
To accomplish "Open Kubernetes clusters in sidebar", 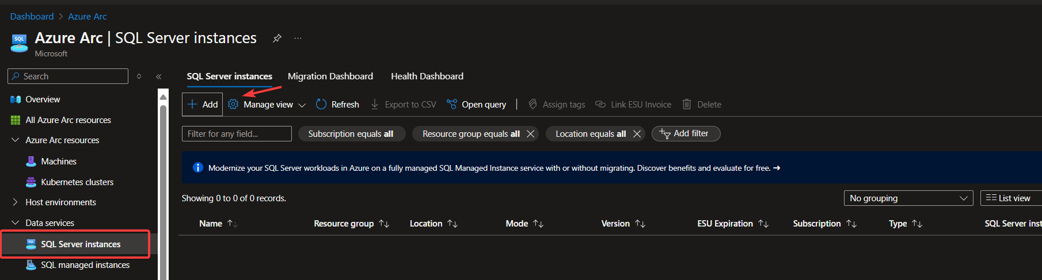I will coord(77,182).
